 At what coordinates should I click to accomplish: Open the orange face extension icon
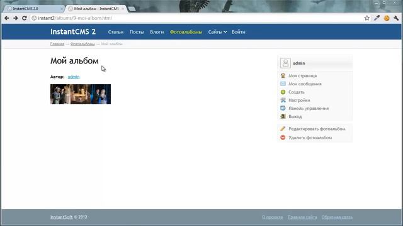387,18
